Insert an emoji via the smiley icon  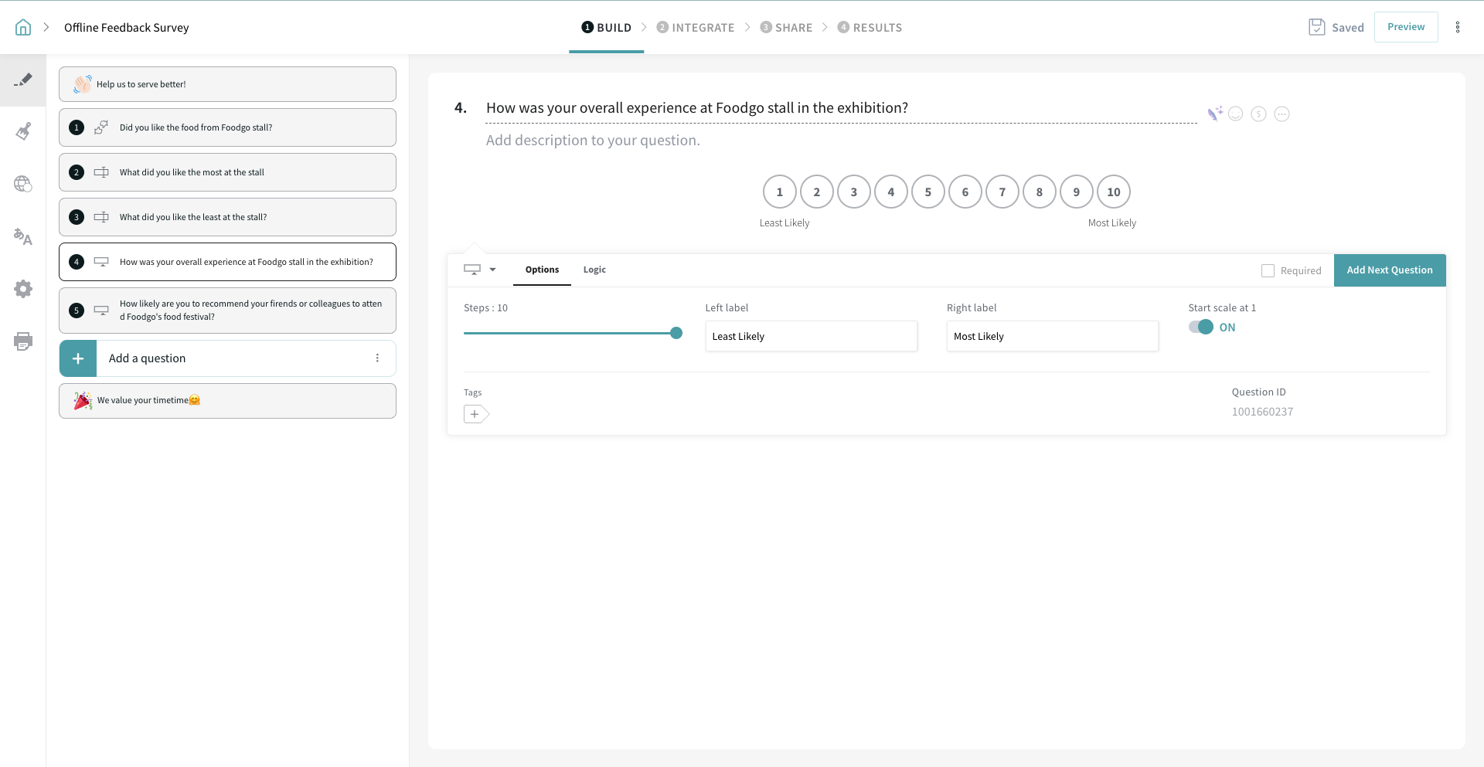[1236, 114]
